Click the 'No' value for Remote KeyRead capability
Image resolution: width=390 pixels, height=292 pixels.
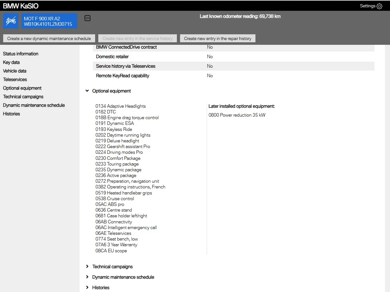click(210, 76)
